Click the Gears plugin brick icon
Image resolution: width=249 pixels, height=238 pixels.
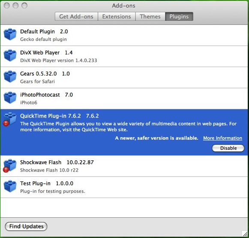[x=10, y=76]
